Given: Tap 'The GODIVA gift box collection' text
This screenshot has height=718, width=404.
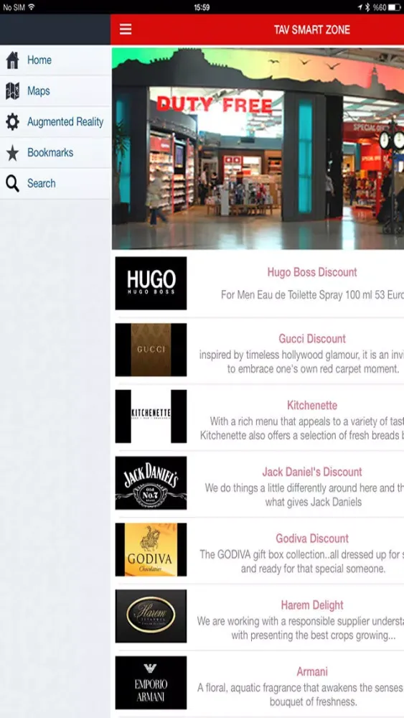Looking at the screenshot, I should [x=302, y=561].
